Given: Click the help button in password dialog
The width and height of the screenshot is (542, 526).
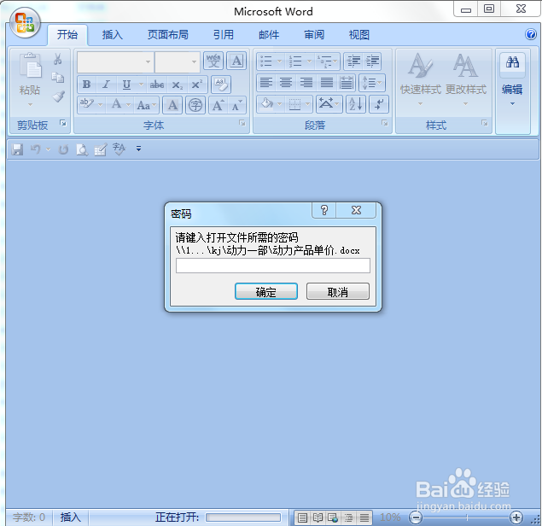Looking at the screenshot, I should pyautogui.click(x=323, y=210).
